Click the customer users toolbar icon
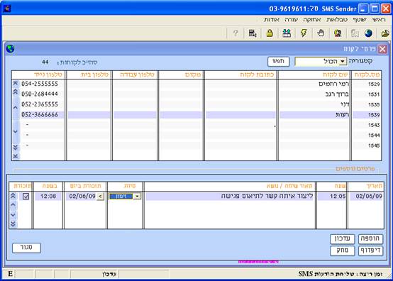 coord(338,33)
